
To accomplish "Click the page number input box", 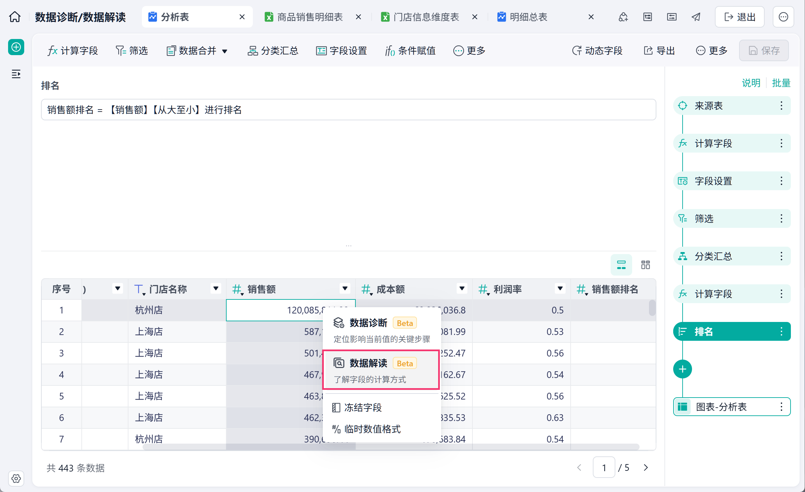I will pos(604,467).
